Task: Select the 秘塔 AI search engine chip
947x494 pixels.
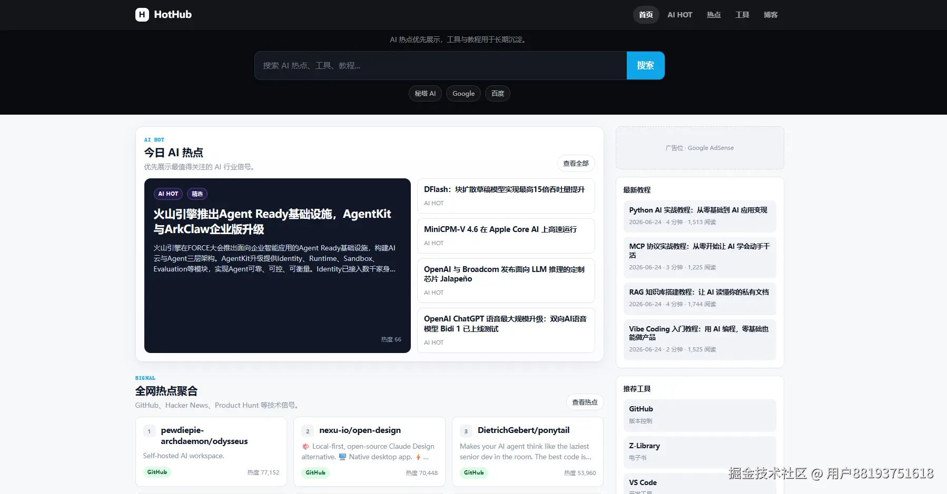Action: coord(425,94)
